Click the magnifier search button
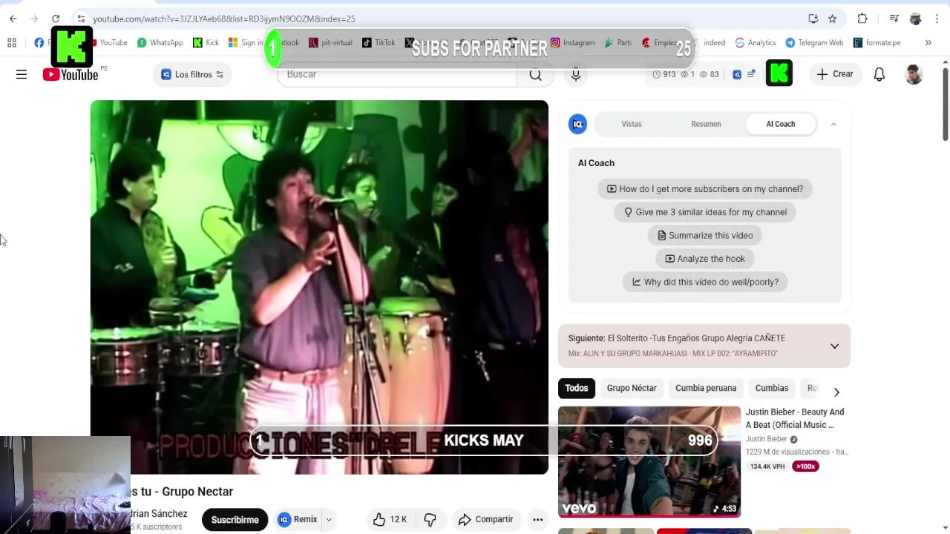This screenshot has width=950, height=534. [535, 74]
